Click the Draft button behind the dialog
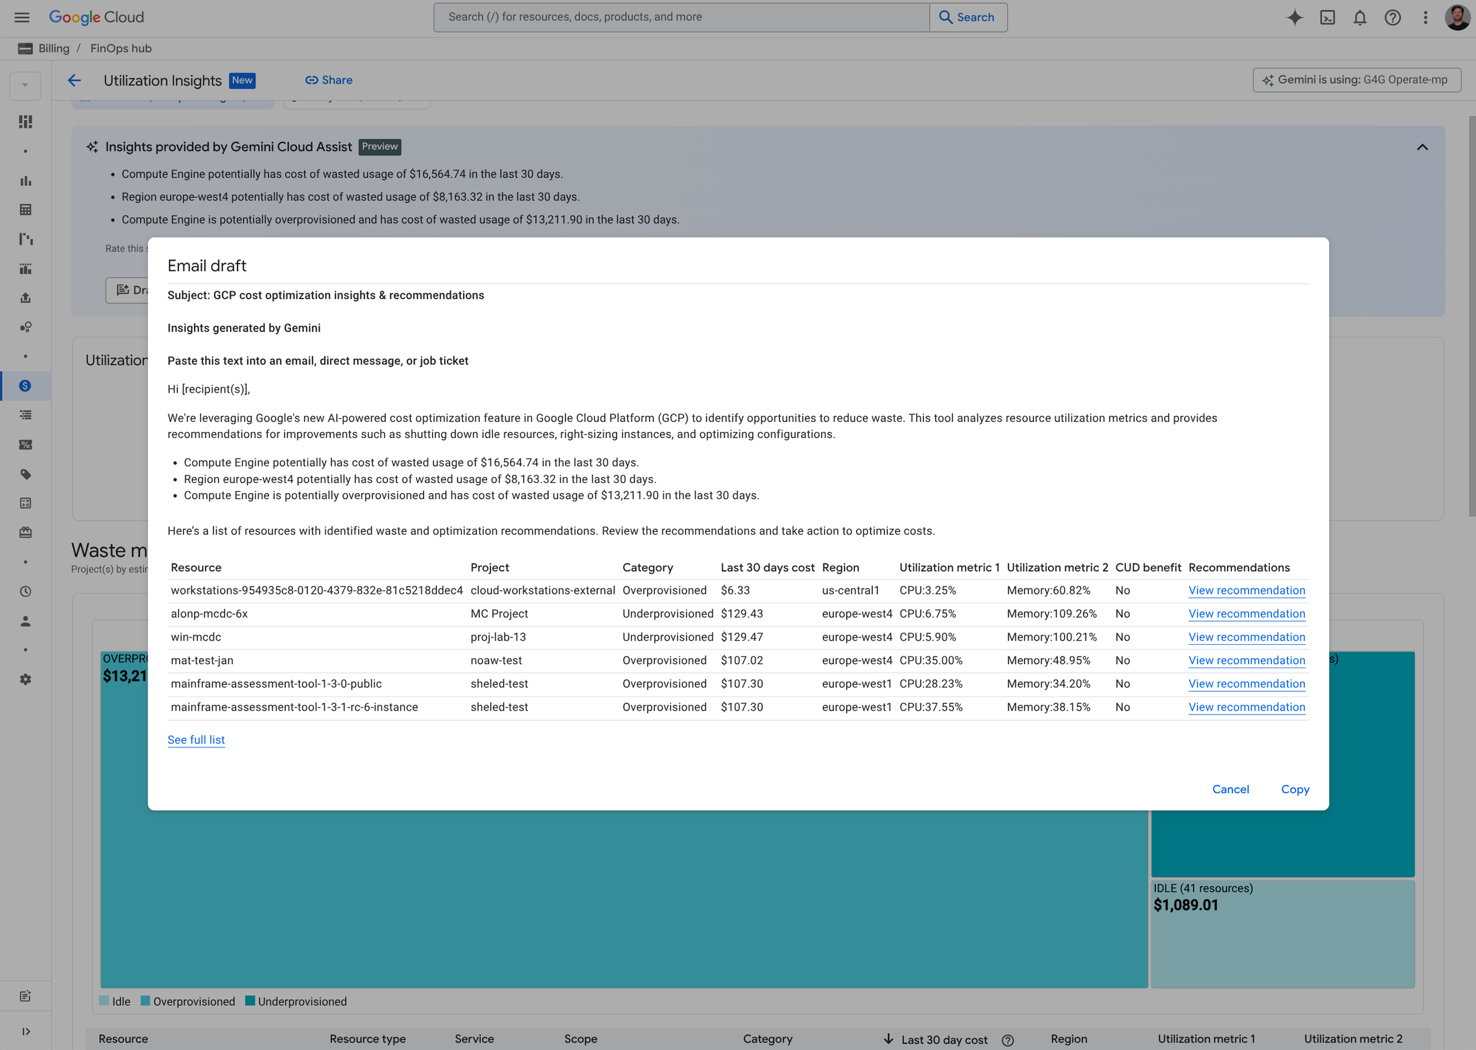Screen dimensions: 1476x1050 click(127, 290)
